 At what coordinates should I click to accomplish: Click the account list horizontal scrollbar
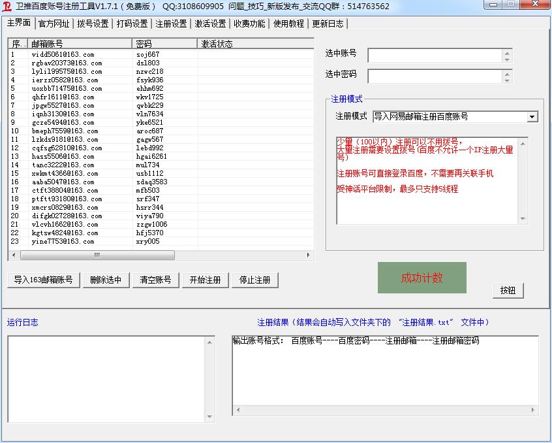98,255
